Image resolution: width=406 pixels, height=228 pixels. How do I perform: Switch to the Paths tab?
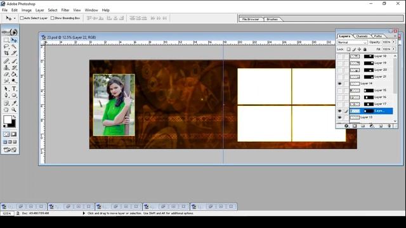coord(378,36)
